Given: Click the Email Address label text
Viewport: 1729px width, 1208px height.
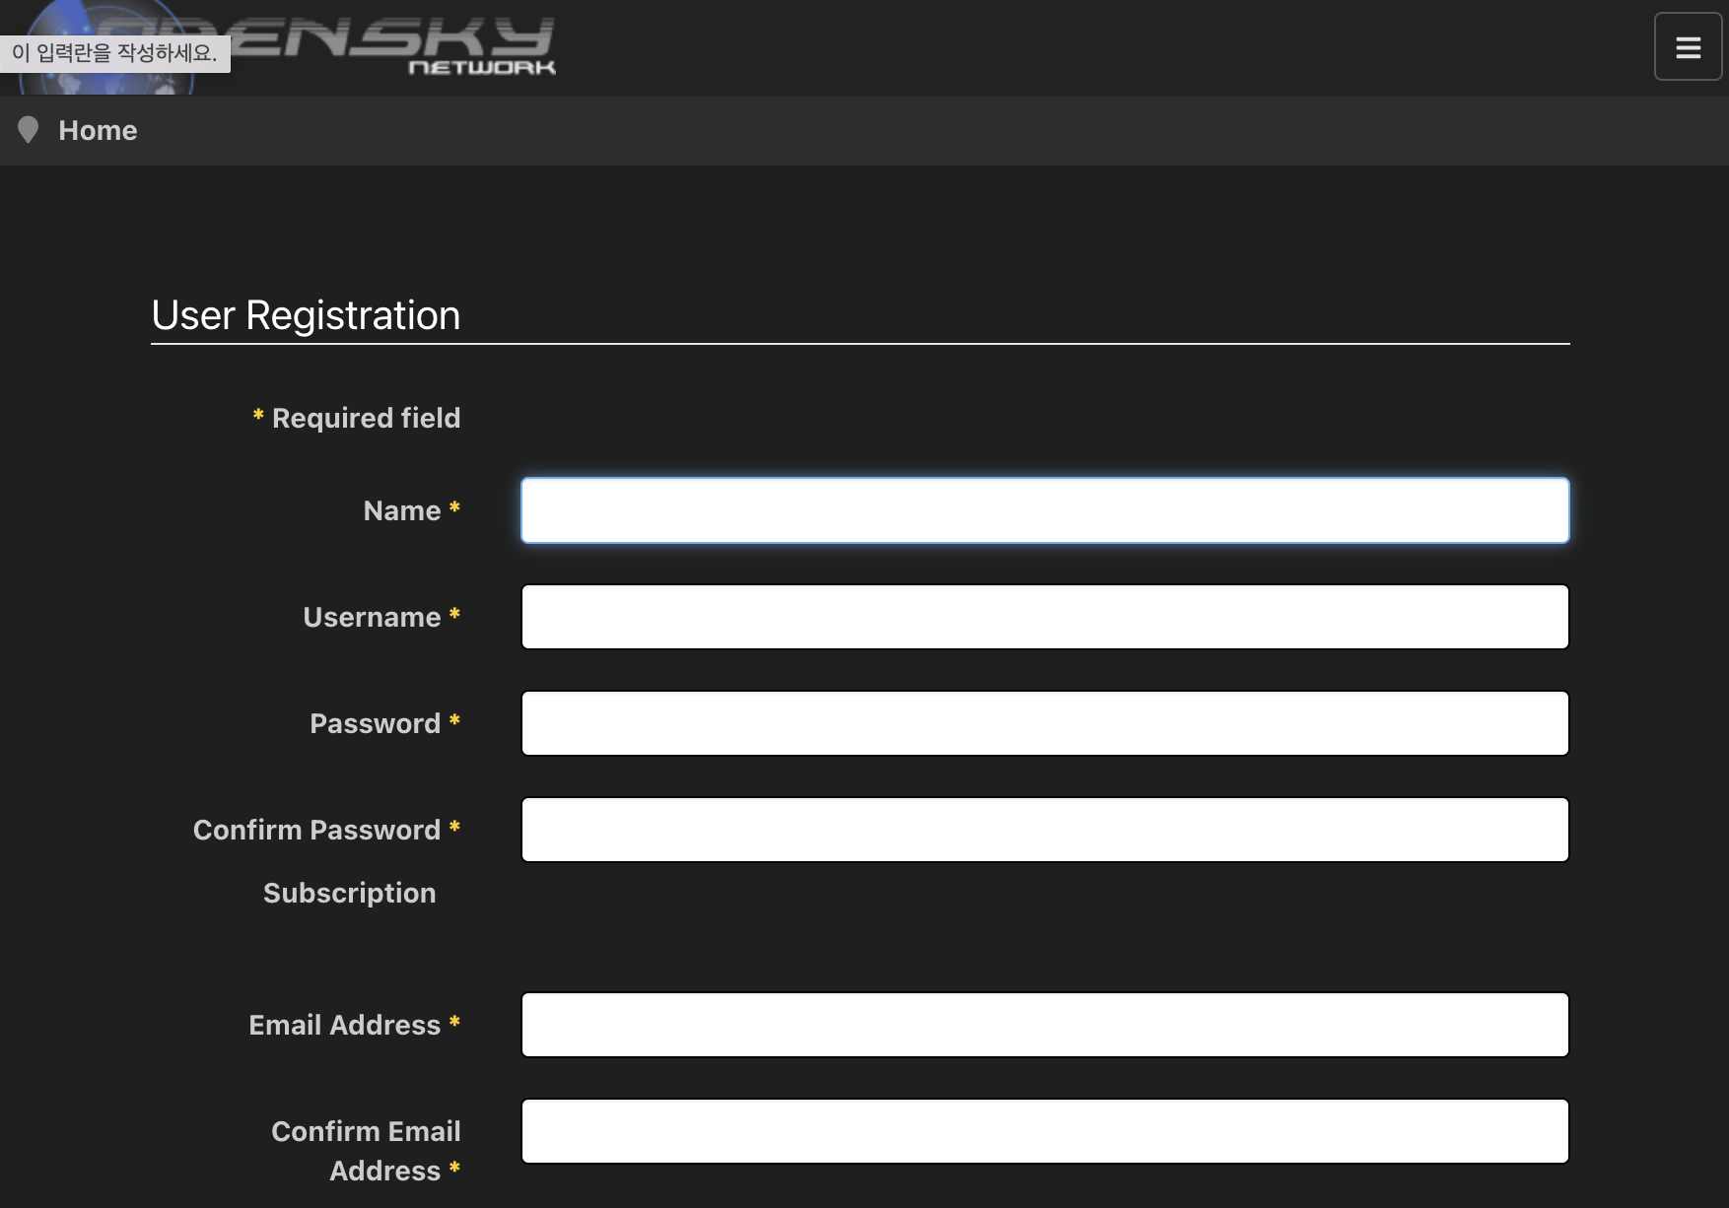Looking at the screenshot, I should pyautogui.click(x=343, y=1024).
